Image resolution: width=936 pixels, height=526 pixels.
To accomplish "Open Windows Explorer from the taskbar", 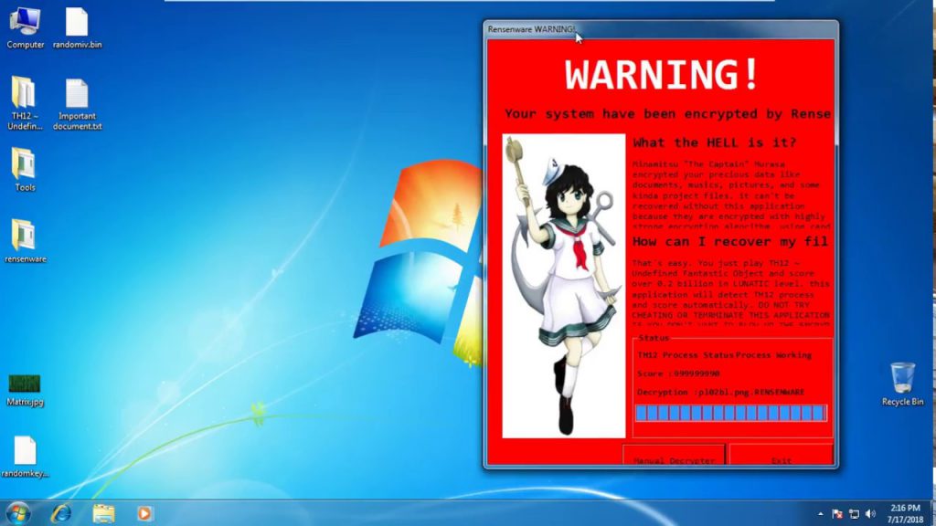I will (103, 512).
